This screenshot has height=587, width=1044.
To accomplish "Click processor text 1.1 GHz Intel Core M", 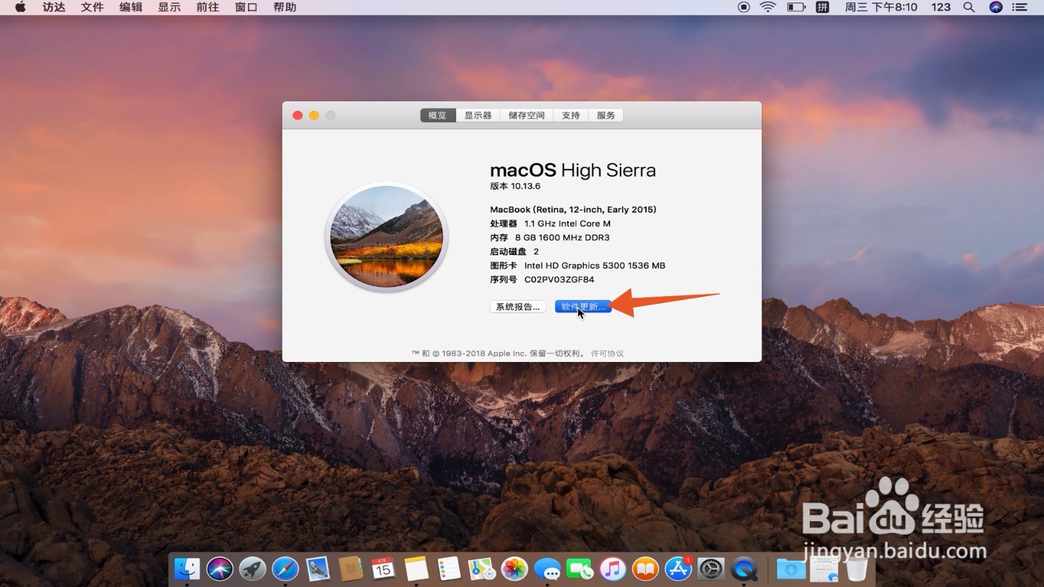I will click(568, 223).
